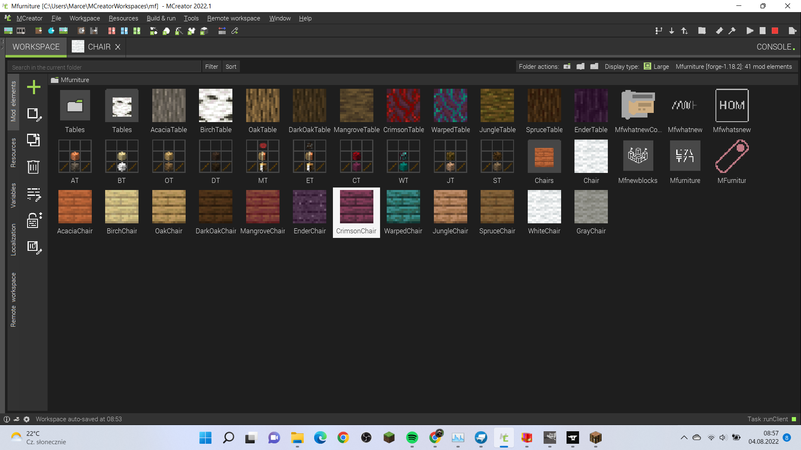The width and height of the screenshot is (801, 450).
Task: Click the trash can delete element icon
Action: click(33, 167)
